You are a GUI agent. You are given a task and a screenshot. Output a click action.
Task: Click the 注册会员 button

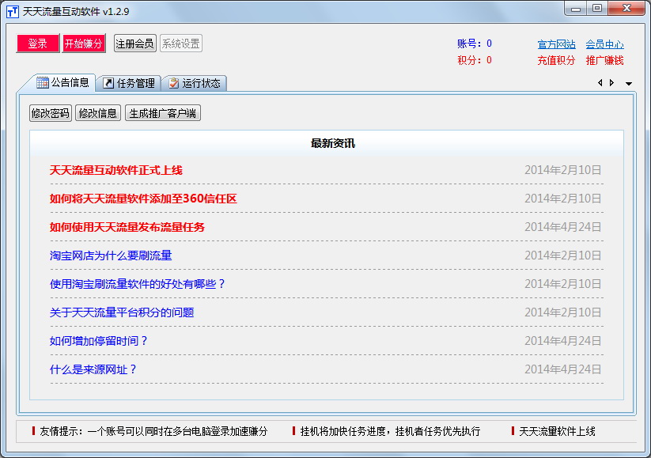point(135,44)
